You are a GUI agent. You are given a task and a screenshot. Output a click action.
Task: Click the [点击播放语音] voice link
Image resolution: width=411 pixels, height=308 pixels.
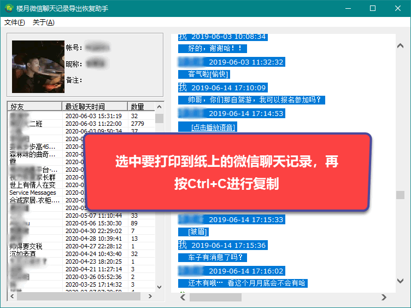pos(213,127)
